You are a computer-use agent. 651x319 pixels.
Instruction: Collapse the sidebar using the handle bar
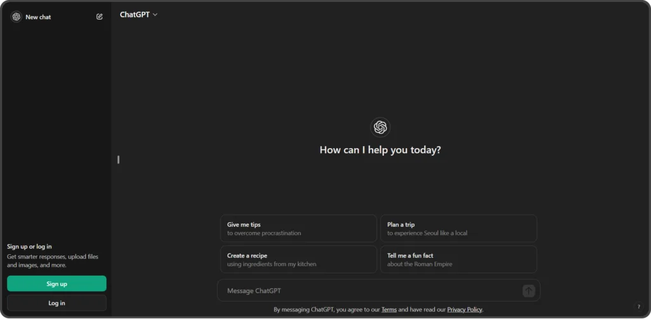(118, 159)
